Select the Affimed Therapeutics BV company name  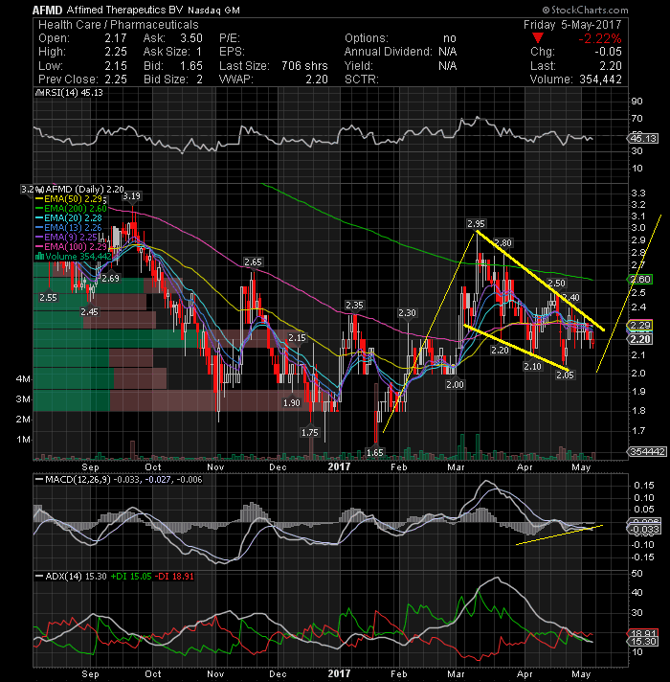(x=125, y=10)
